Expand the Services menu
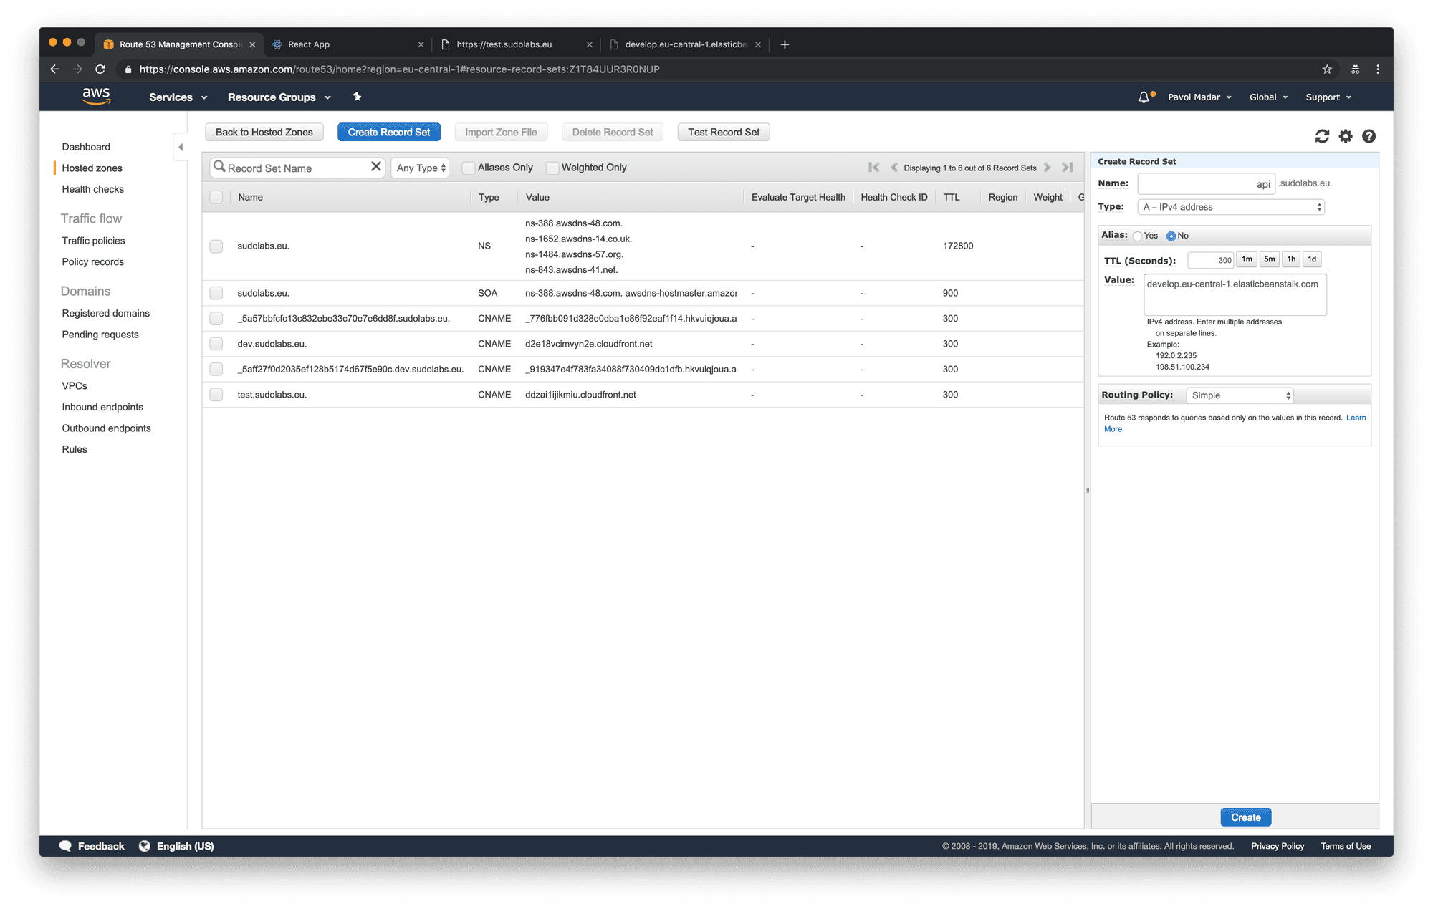1433x909 pixels. point(178,97)
